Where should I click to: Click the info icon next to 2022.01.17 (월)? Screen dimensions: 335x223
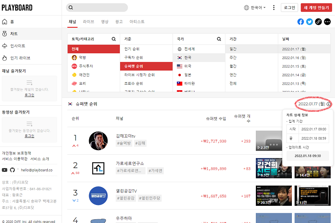pyautogui.click(x=329, y=104)
